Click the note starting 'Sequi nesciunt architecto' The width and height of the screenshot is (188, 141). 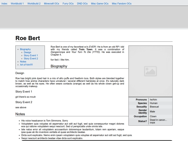click(x=52, y=138)
